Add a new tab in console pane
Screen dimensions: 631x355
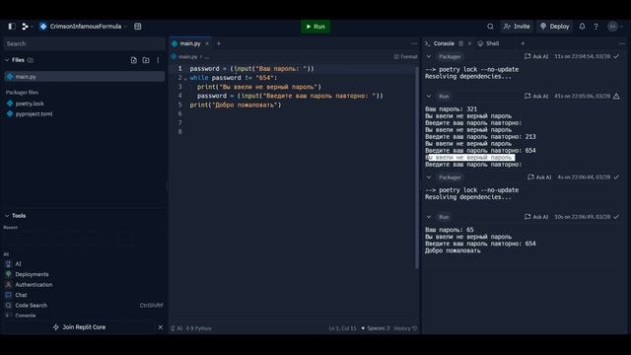[x=523, y=43]
